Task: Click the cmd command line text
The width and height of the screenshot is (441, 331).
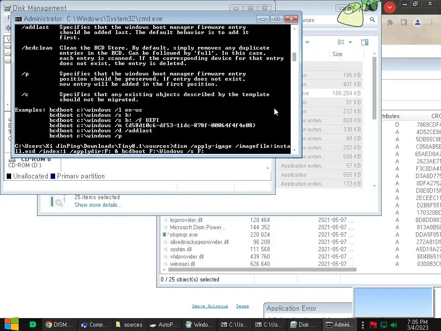Action: click(x=152, y=149)
